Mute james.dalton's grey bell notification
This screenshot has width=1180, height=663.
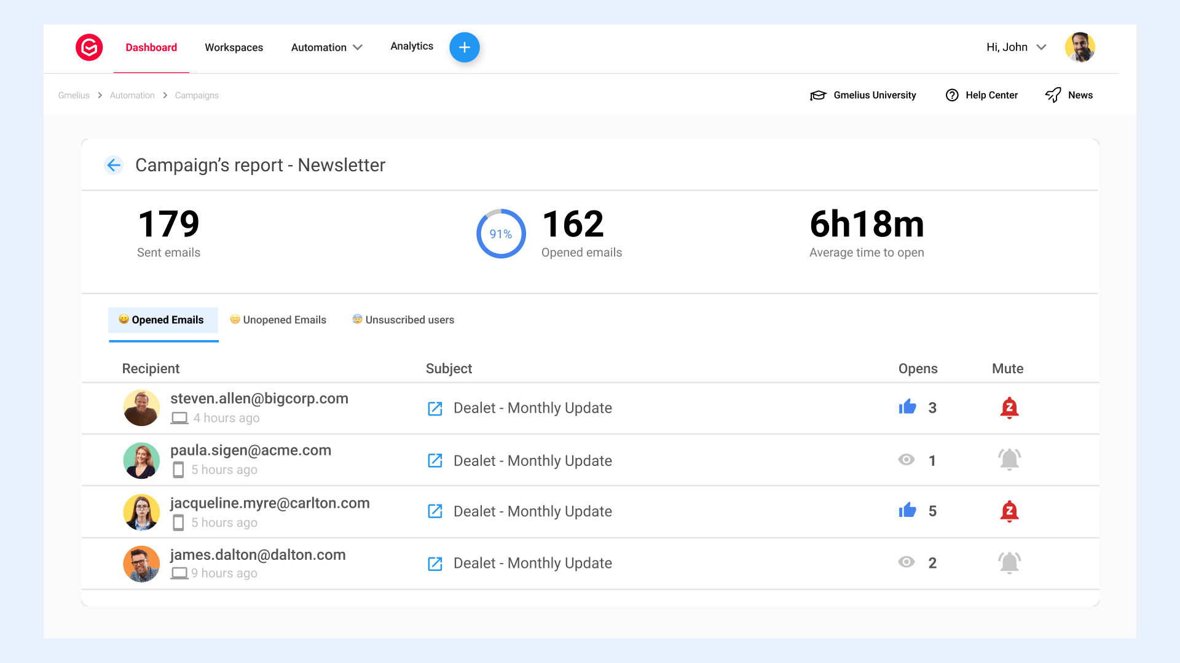click(1009, 562)
